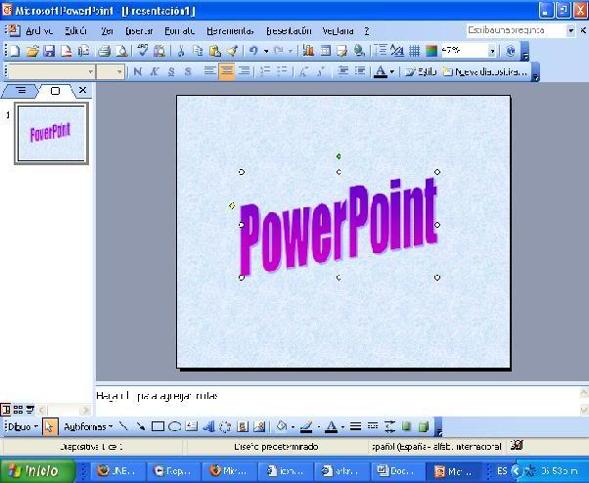Toggle Color/Grayscale view
The width and height of the screenshot is (589, 483).
coord(431,51)
